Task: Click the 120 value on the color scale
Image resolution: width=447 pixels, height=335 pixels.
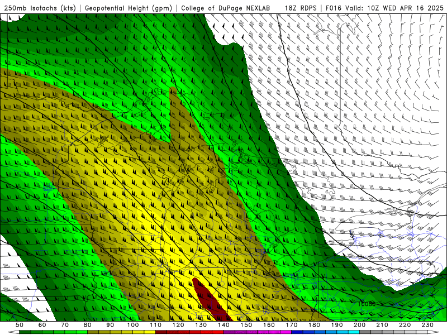Action: point(178,325)
